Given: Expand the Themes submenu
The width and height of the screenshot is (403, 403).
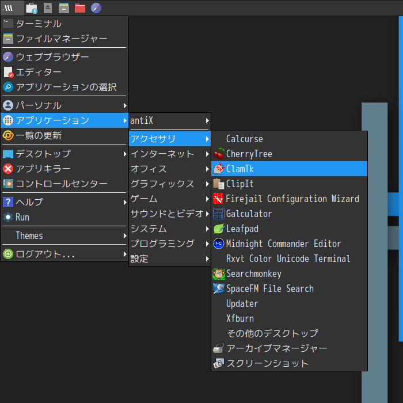Looking at the screenshot, I should 64,235.
